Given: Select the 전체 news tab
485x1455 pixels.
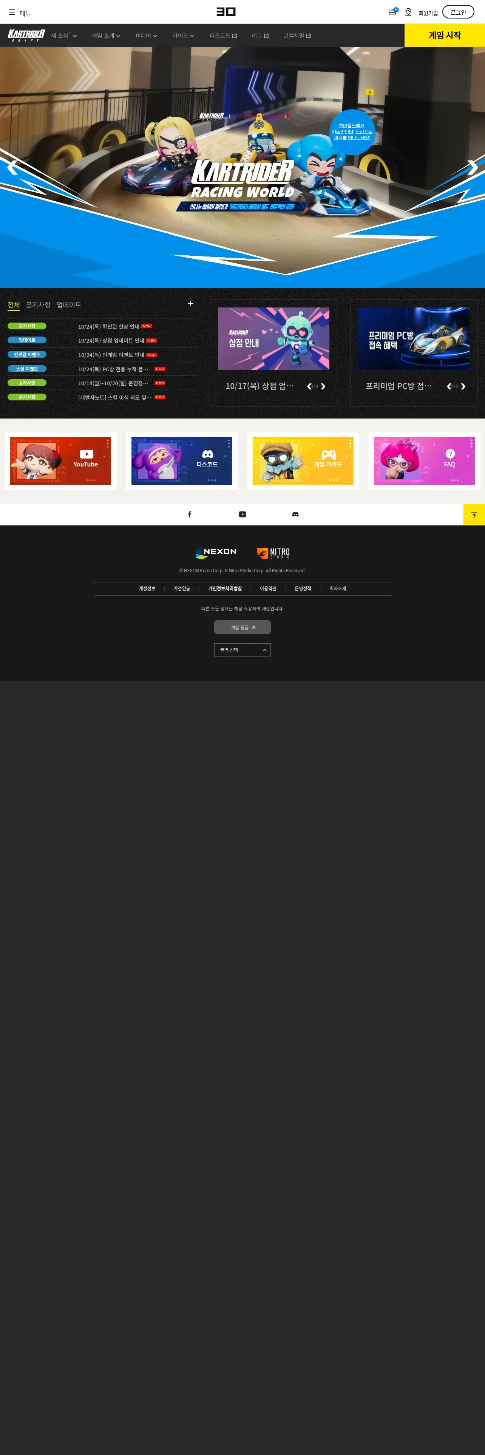Looking at the screenshot, I should [x=14, y=305].
